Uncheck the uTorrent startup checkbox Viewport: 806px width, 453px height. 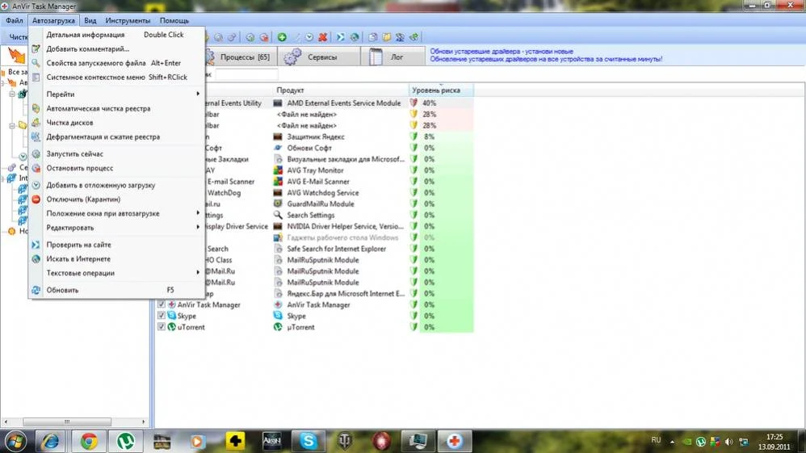point(162,327)
